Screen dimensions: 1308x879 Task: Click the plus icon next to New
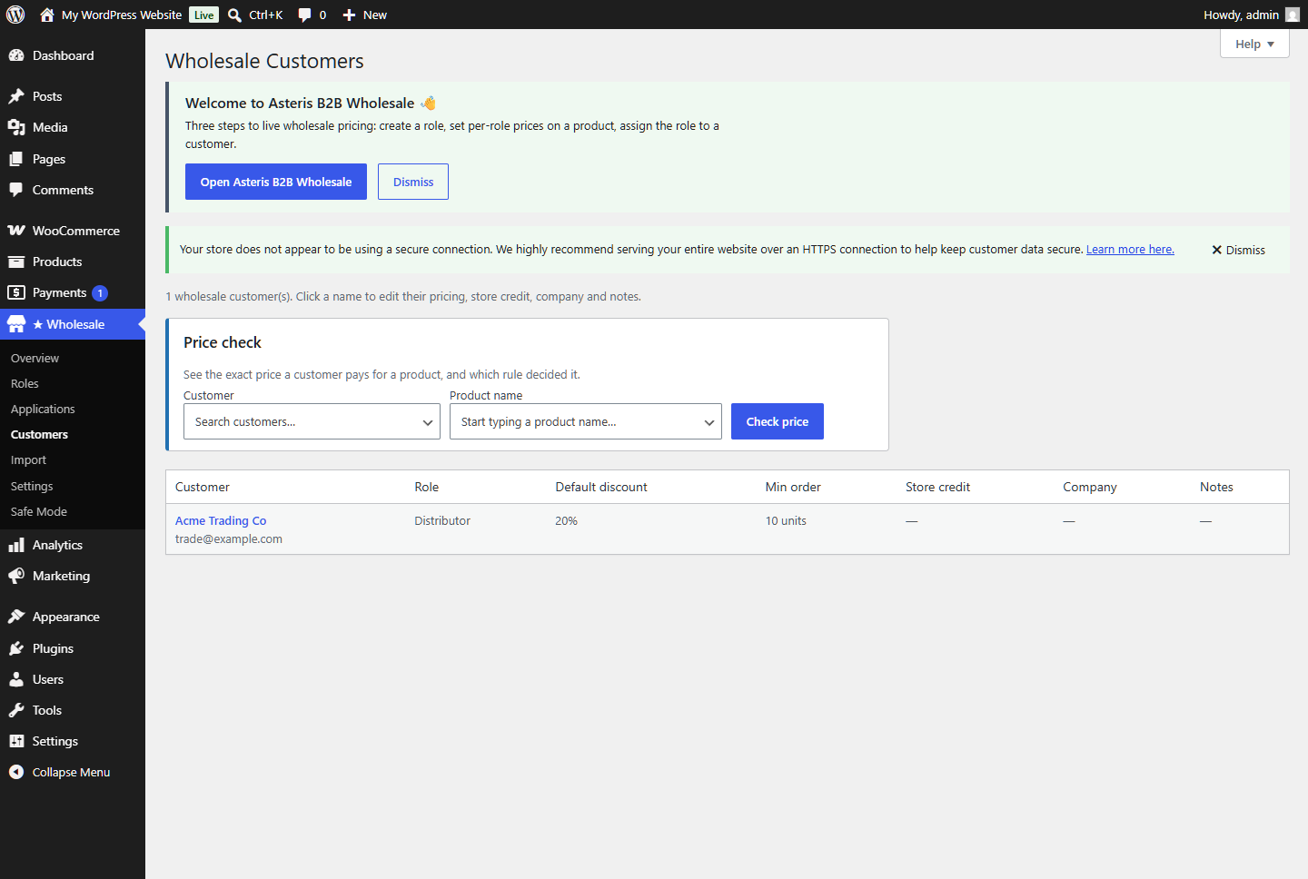click(x=349, y=15)
